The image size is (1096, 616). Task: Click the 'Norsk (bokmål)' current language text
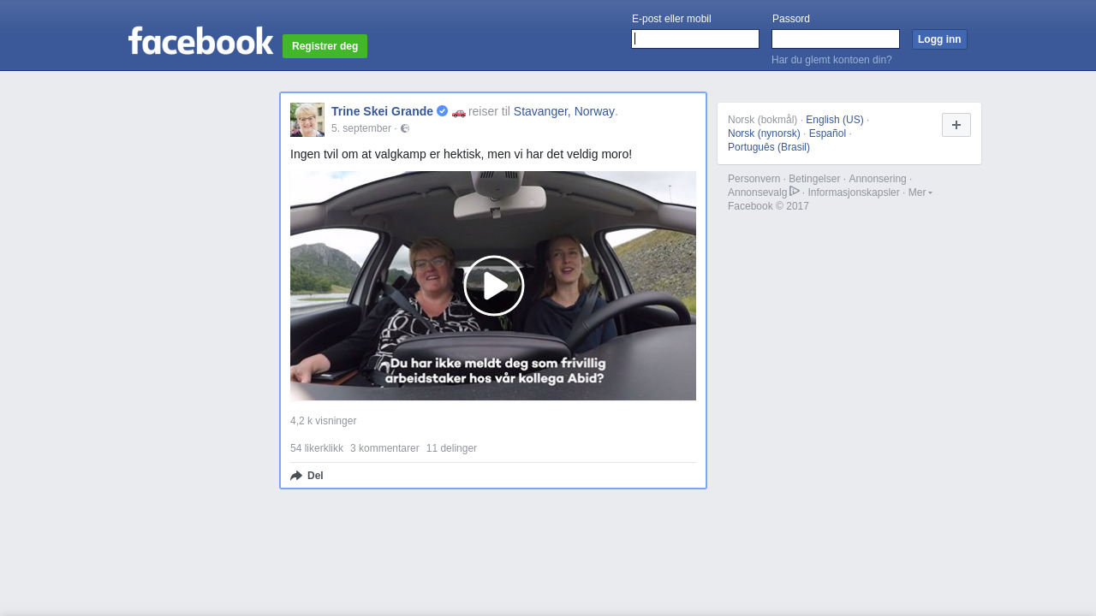[762, 120]
